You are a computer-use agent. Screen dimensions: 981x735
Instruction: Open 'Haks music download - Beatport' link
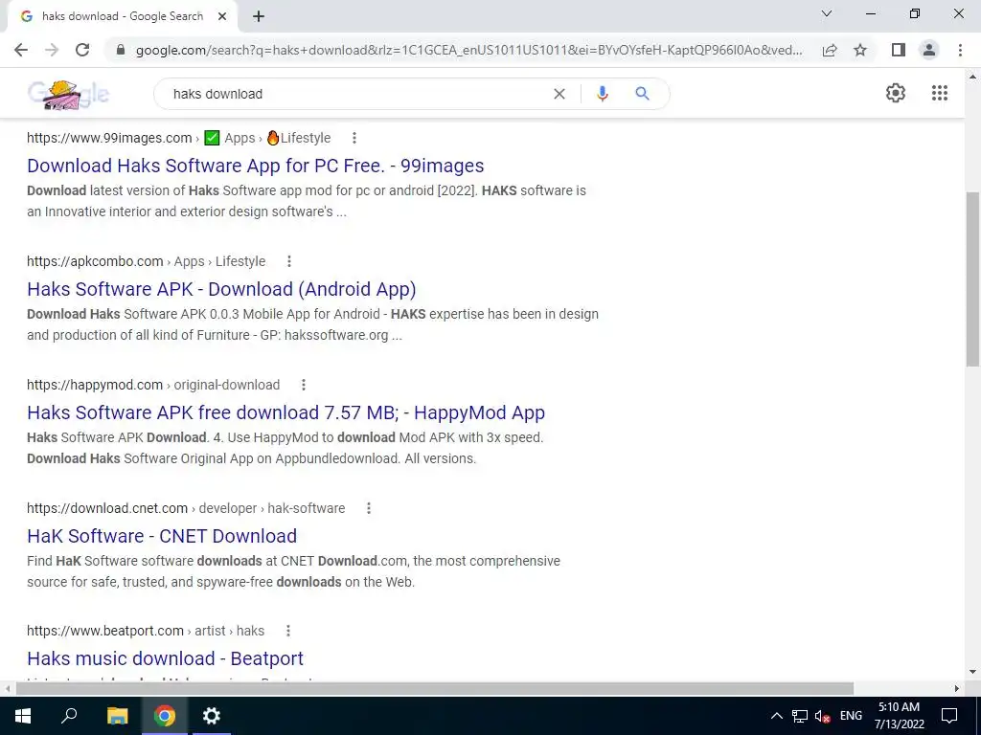(x=165, y=658)
